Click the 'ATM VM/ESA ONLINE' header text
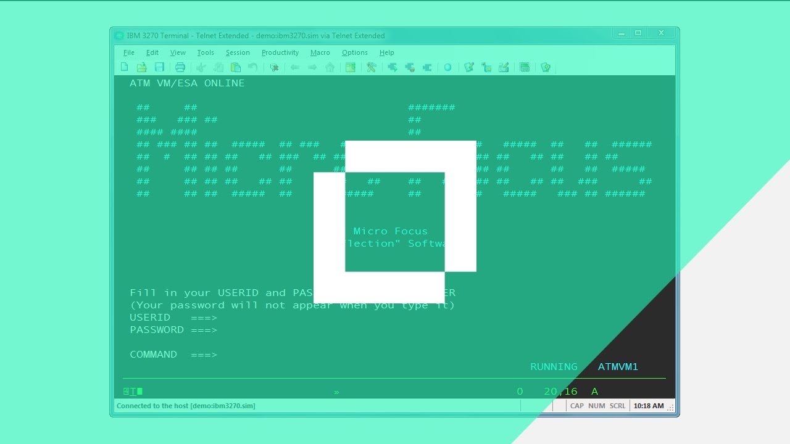 pyautogui.click(x=187, y=83)
